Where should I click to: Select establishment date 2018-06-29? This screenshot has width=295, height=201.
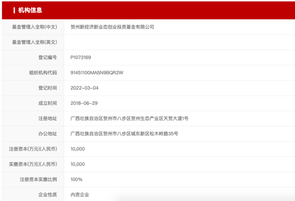(x=84, y=103)
